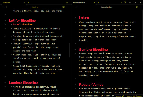The image size is (143, 97).
Task: Click the character count in status bar
Action: (x=137, y=96)
